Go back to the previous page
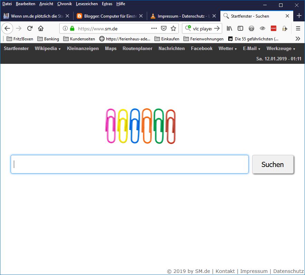 [7, 28]
